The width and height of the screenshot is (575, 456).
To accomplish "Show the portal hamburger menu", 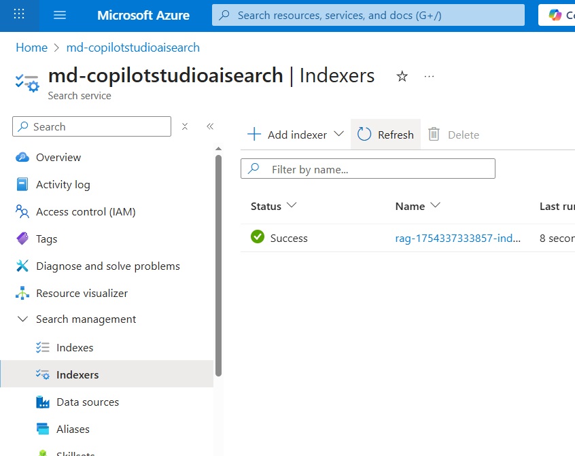I will 60,15.
